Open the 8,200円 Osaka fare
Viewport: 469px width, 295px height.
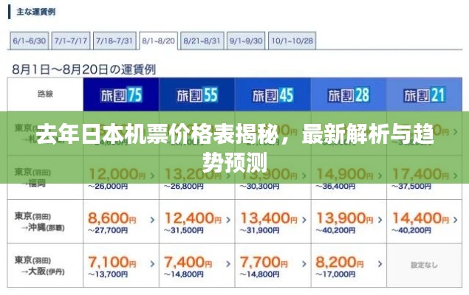(340, 263)
